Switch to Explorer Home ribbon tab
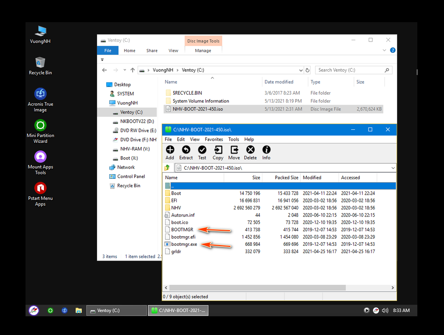This screenshot has width=444, height=335. 129,50
